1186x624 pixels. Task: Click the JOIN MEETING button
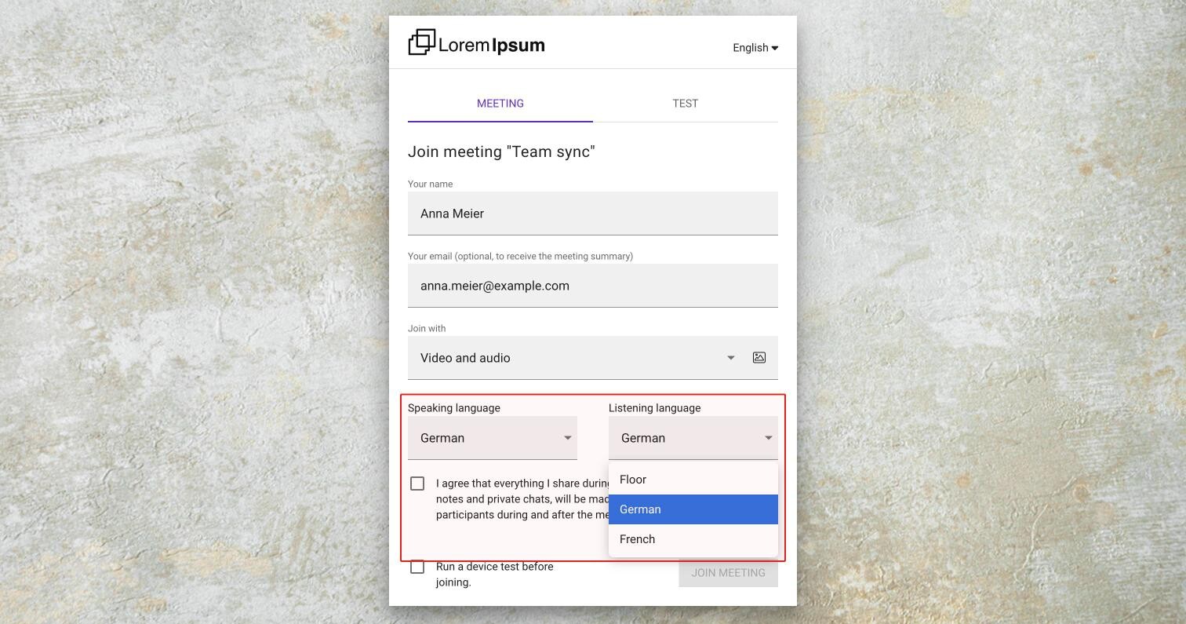click(x=729, y=573)
